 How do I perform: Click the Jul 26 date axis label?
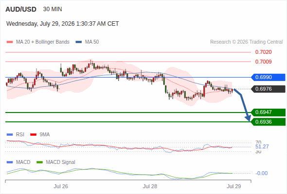(x=61, y=186)
